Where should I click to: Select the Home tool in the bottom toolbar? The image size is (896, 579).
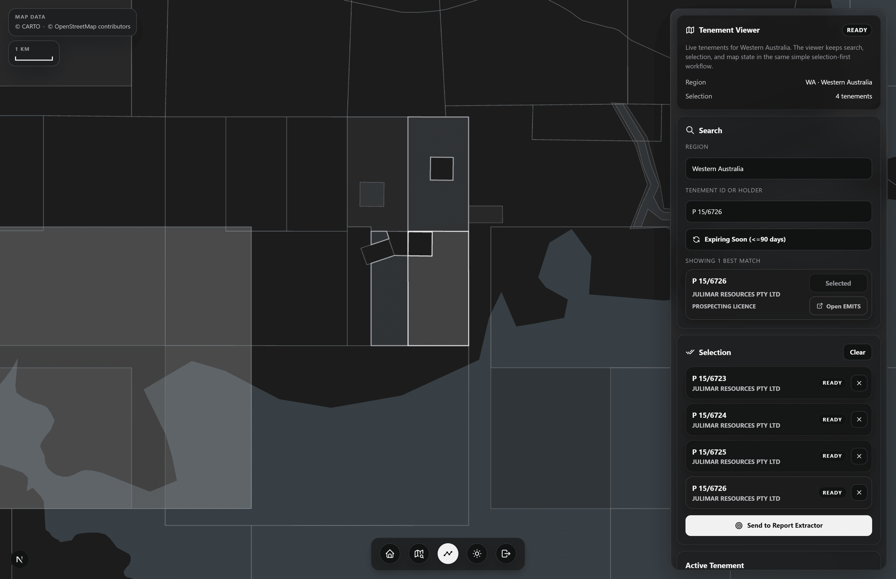389,553
